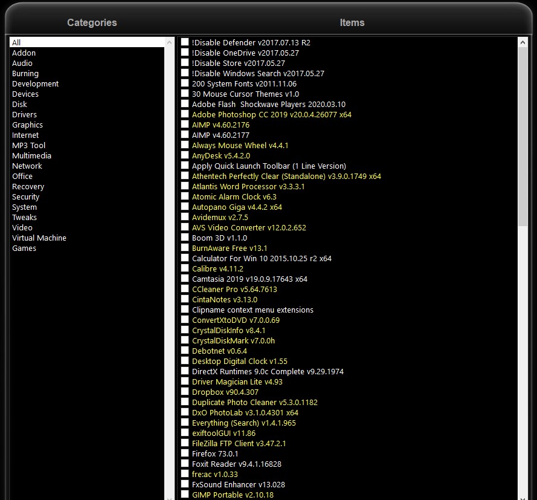Screen dimensions: 537x500
Task: Check the Dropbox v90.4.307 checkbox
Action: click(x=185, y=391)
